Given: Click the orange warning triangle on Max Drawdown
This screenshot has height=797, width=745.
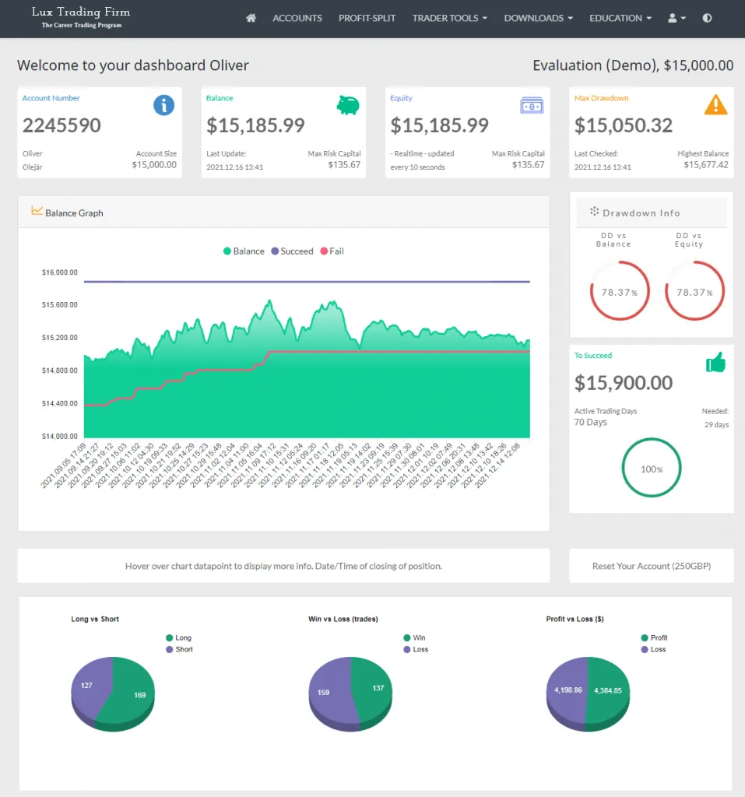Looking at the screenshot, I should point(715,105).
